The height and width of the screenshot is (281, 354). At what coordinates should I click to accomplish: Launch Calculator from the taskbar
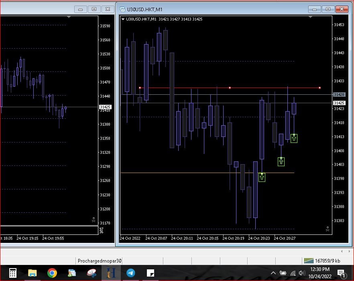click(x=12, y=273)
